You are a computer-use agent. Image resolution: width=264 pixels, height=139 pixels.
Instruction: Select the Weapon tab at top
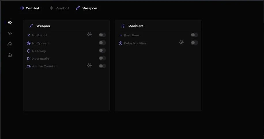click(x=86, y=8)
